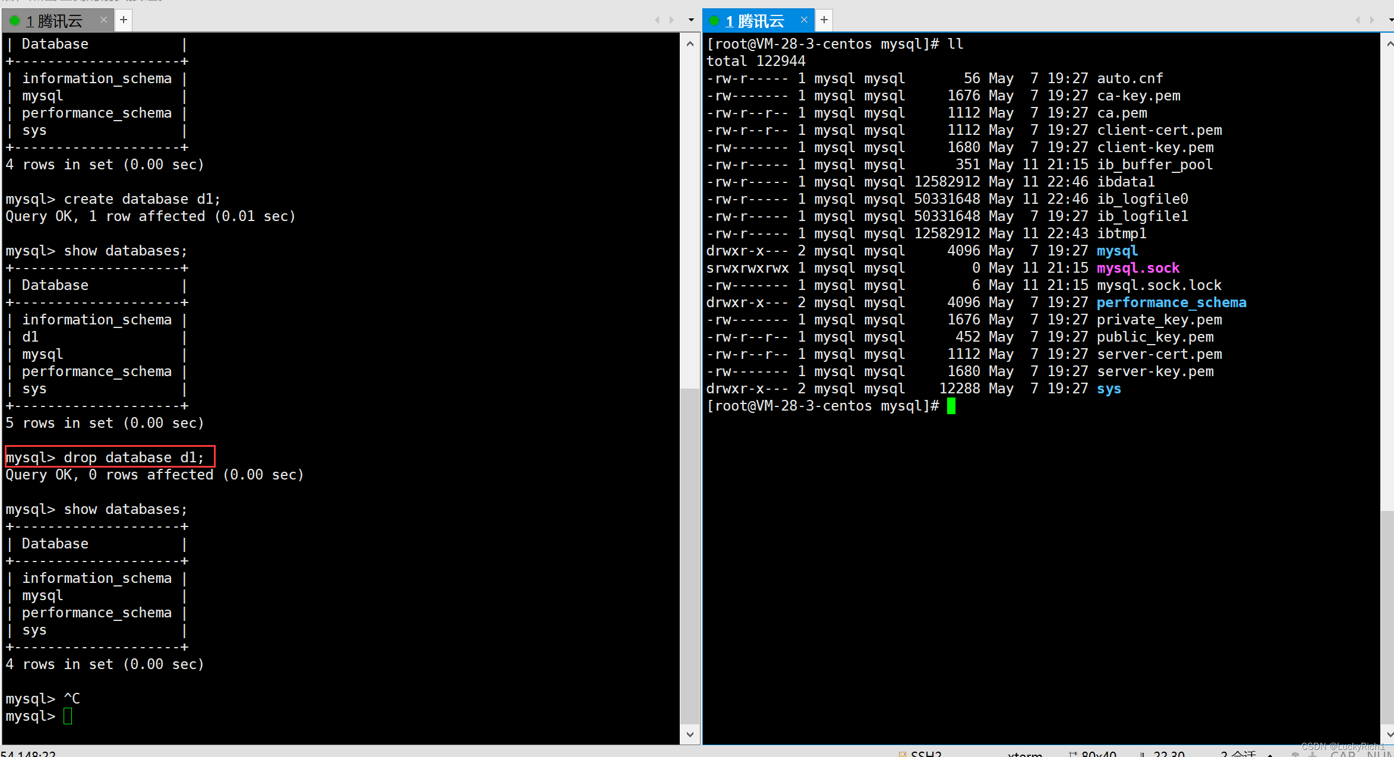Viewport: 1394px width, 757px height.
Task: Click the magenta mysql.sock socket name
Action: [1138, 269]
